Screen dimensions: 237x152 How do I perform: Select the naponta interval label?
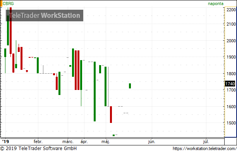tap(216, 3)
